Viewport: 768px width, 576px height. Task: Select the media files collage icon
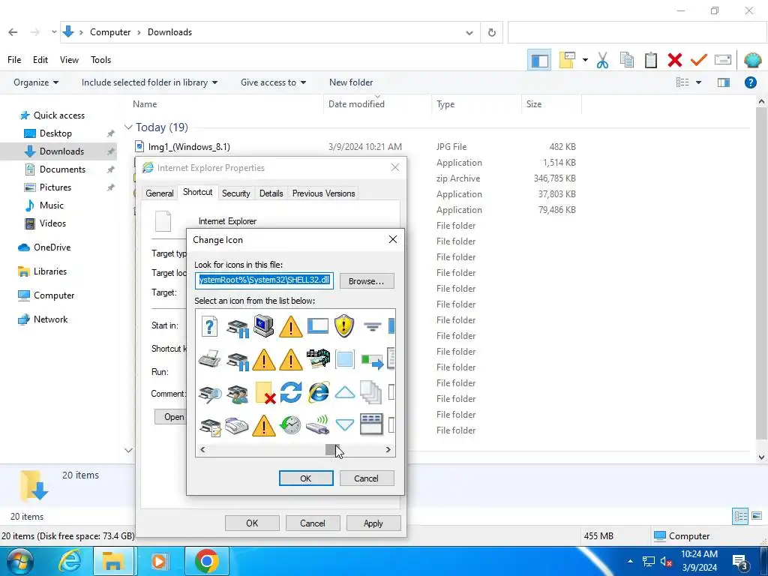tap(318, 358)
